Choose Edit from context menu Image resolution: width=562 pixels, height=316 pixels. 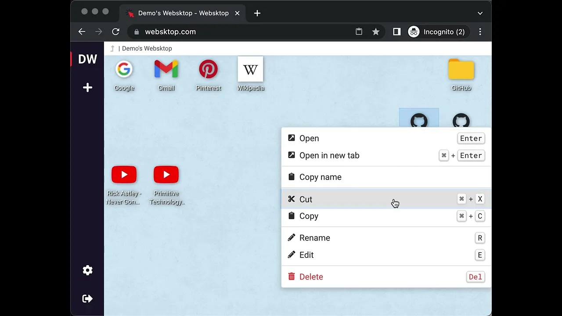(386, 255)
